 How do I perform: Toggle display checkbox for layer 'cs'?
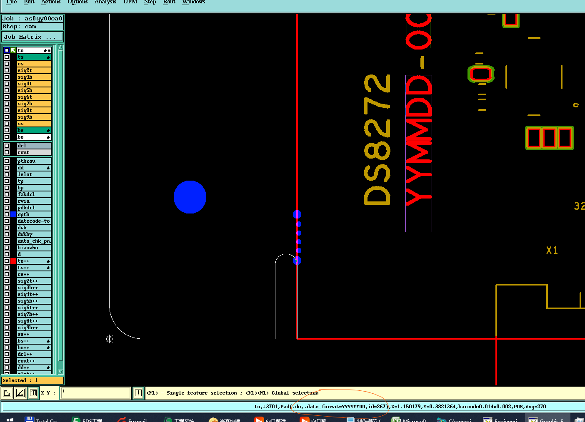7,64
